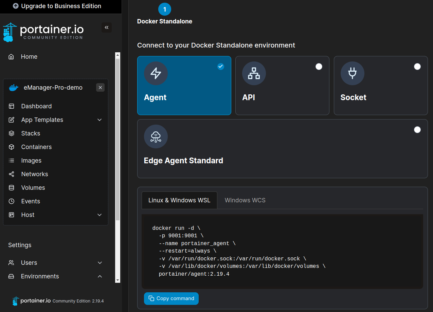Viewport: 433px width, 312px height.
Task: Collapse the Environments section chevron
Action: [100, 276]
